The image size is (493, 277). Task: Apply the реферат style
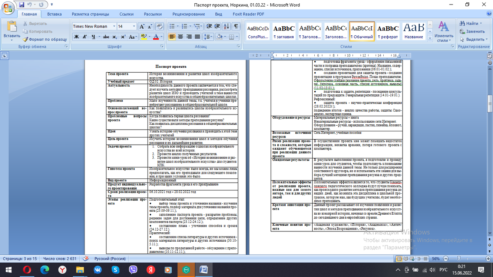tap(388, 31)
